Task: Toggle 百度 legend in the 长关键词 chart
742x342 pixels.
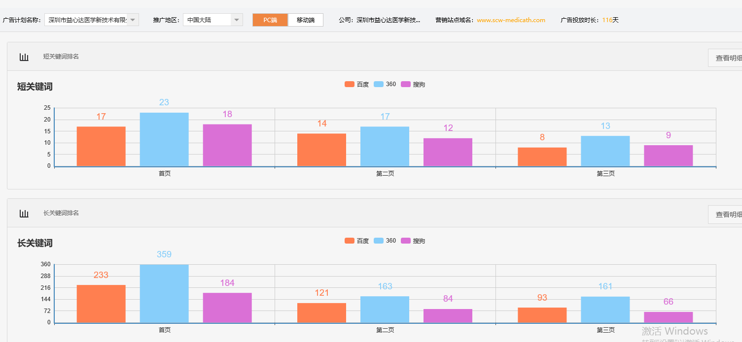Action: click(356, 241)
